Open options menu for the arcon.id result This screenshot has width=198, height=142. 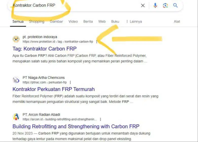100,119
